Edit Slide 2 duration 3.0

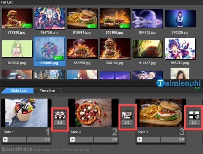(106, 140)
